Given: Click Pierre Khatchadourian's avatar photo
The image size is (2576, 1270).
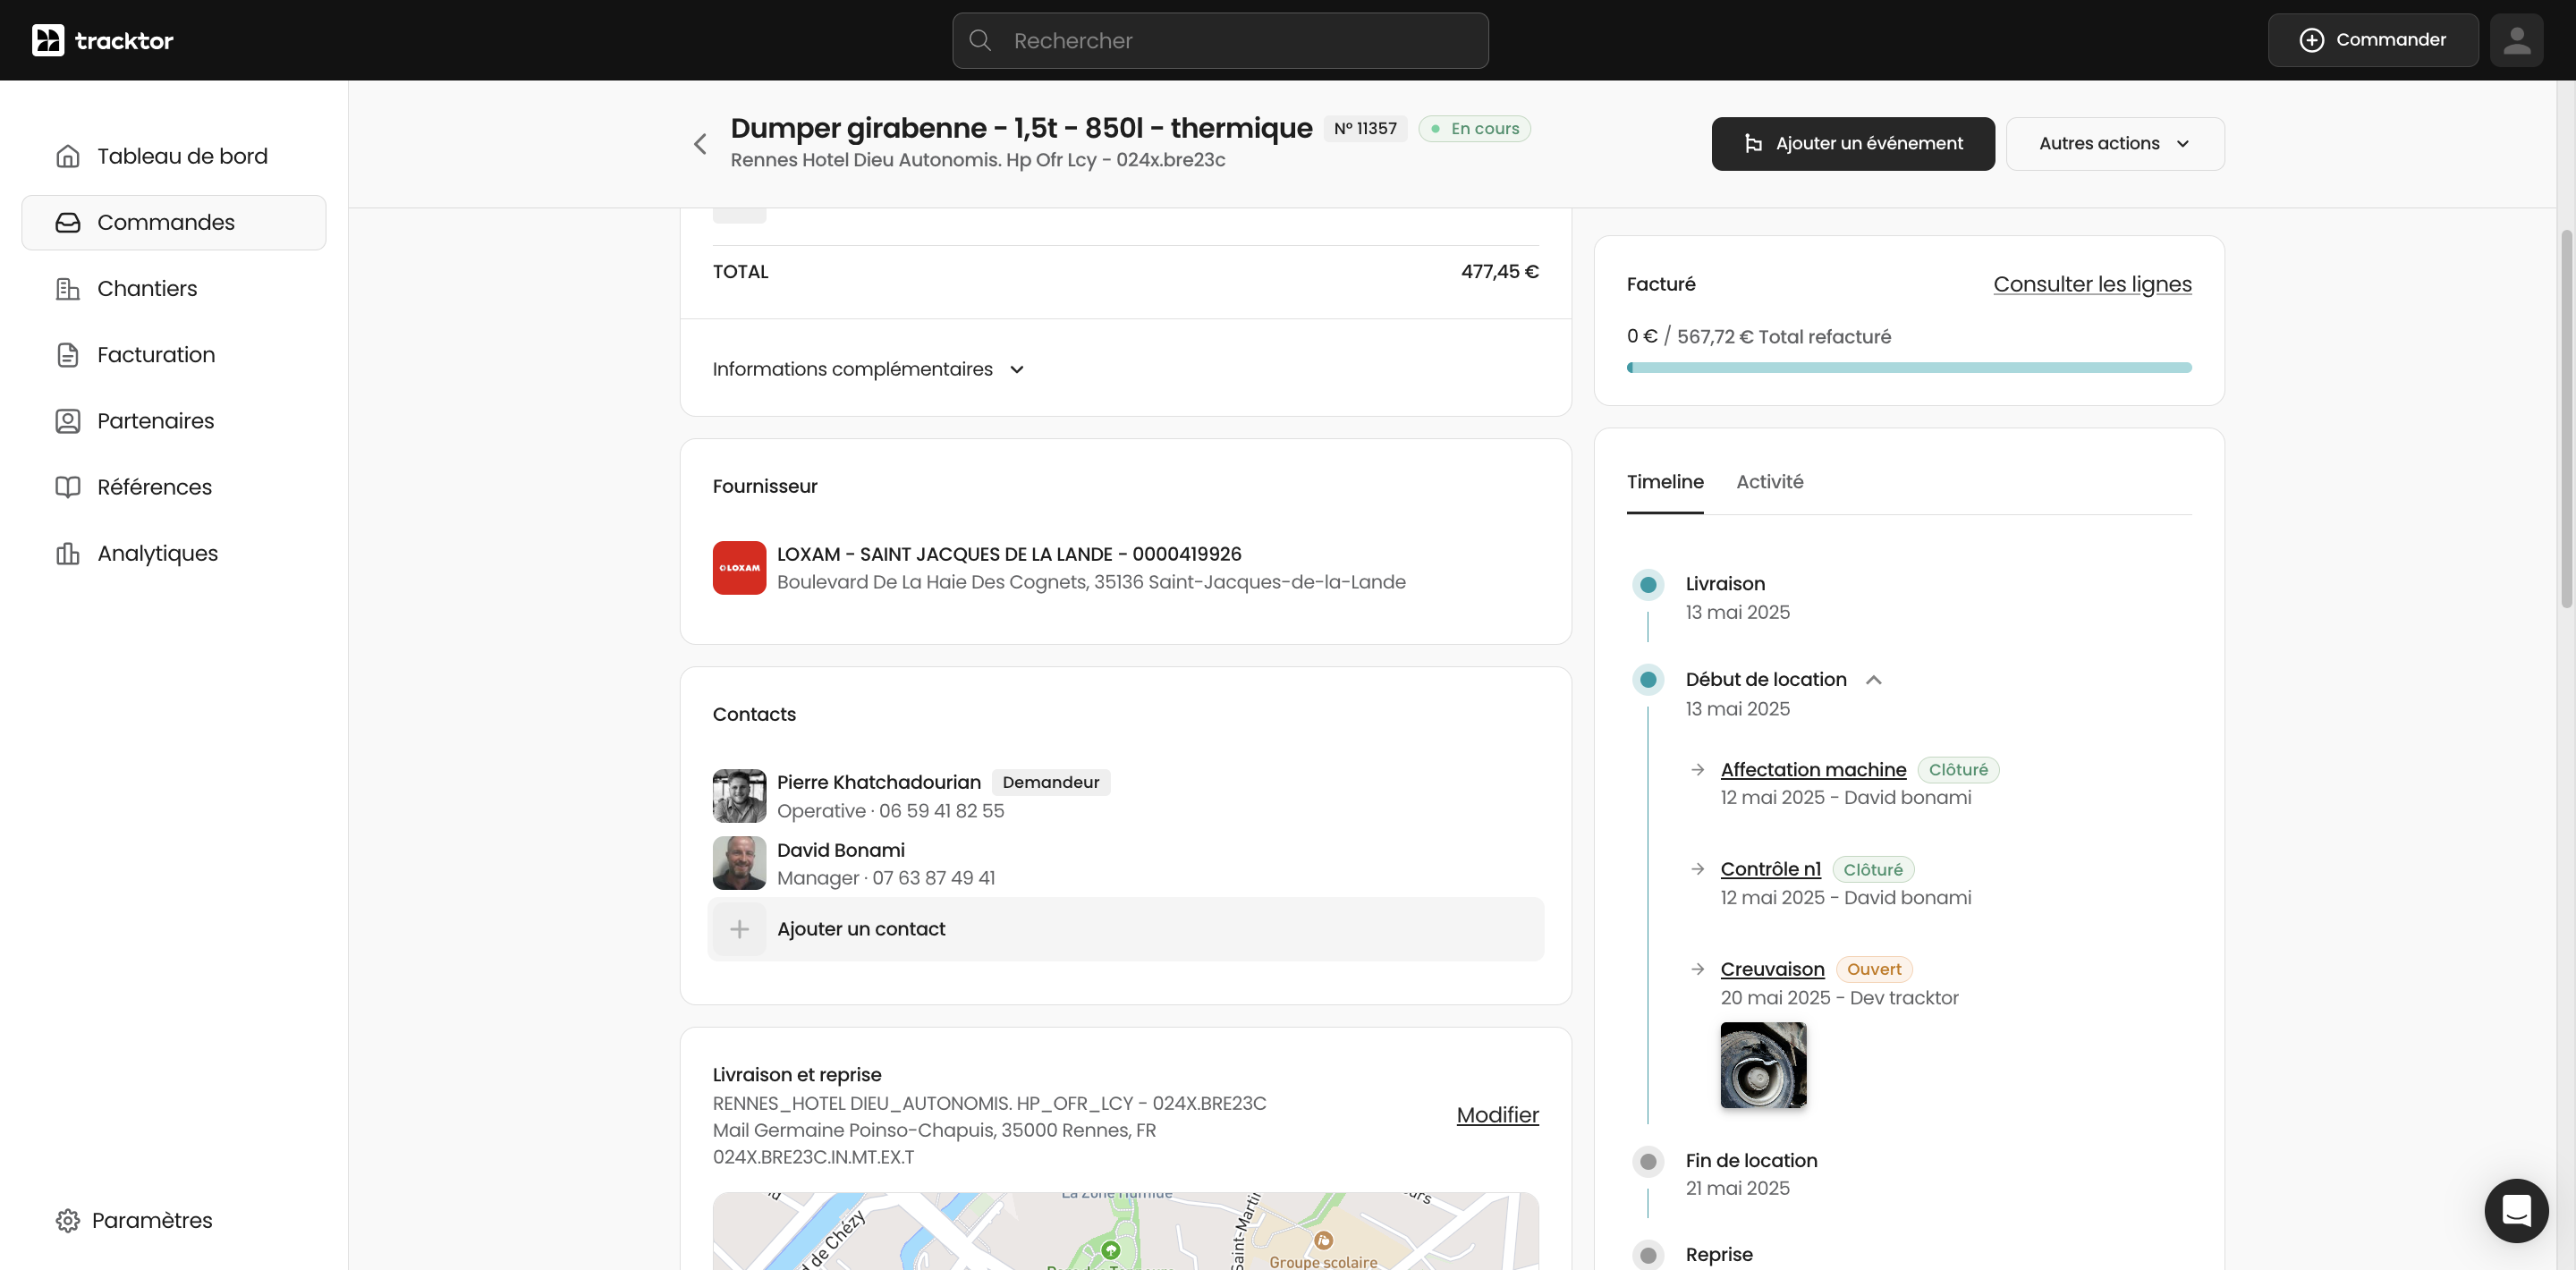Looking at the screenshot, I should pos(739,796).
